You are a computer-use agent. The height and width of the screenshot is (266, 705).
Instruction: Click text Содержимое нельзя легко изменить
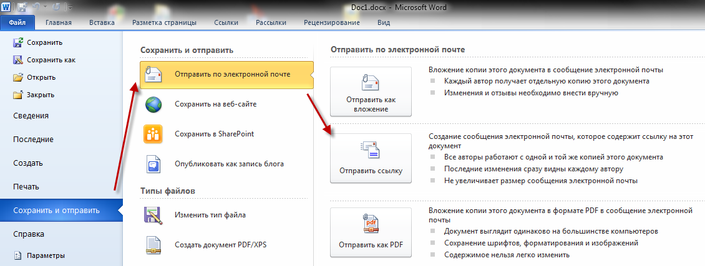507,255
